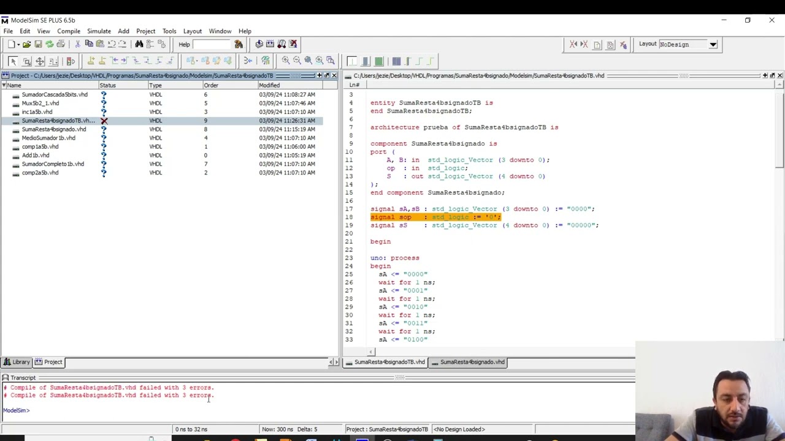Viewport: 785px width, 441px height.
Task: Click the Paste icon
Action: coord(100,44)
